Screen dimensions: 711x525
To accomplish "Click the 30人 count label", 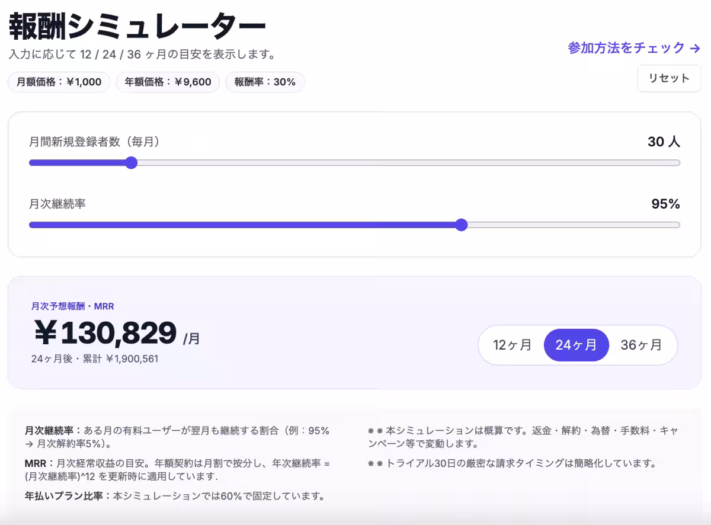I will point(664,142).
